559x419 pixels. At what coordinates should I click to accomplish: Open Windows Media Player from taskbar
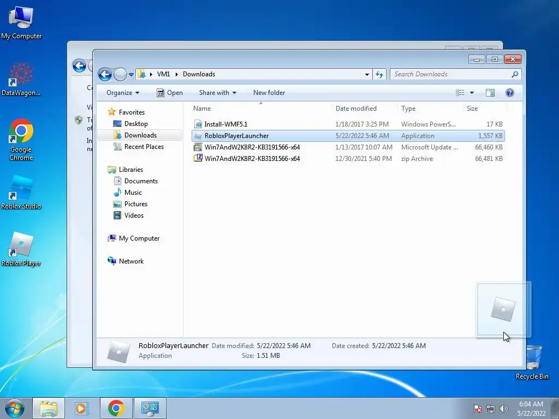coord(81,408)
